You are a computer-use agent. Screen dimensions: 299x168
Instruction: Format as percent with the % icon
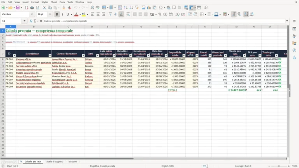(160, 14)
